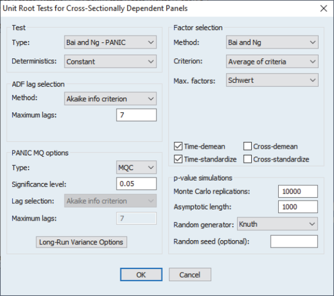Open the Random generator dropdown

[x=278, y=224]
